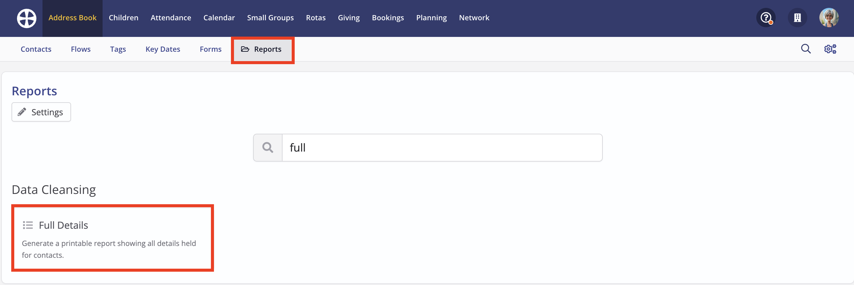The height and width of the screenshot is (285, 854).
Task: Click the Full Details description text
Action: (x=109, y=249)
